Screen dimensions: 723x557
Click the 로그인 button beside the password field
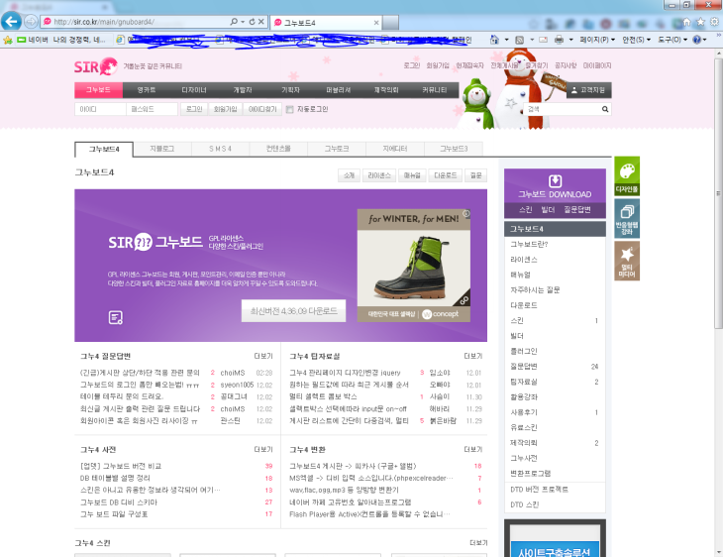pyautogui.click(x=194, y=109)
